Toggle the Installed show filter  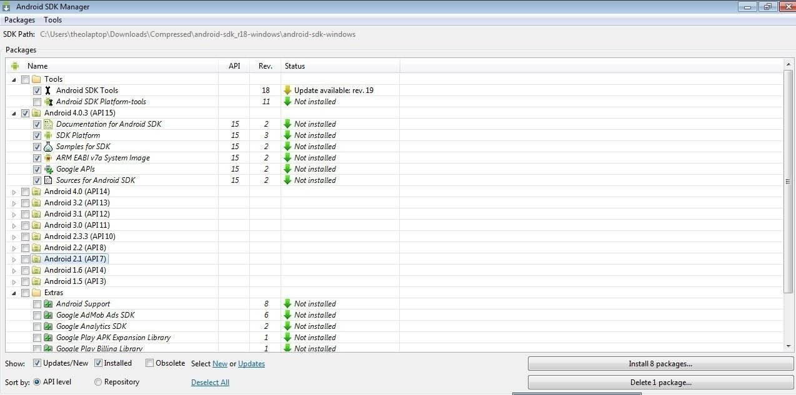point(98,363)
